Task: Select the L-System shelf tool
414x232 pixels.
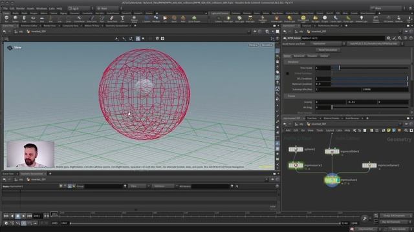Action: tap(147, 19)
